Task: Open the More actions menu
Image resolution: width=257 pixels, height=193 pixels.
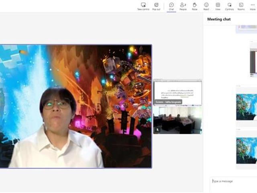Action: (x=253, y=6)
